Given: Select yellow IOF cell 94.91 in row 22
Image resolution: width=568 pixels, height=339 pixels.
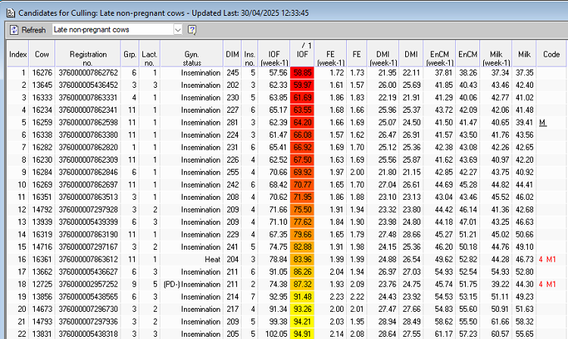Looking at the screenshot, I should click(x=303, y=332).
